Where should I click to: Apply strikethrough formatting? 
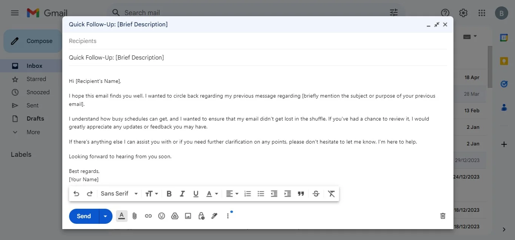click(x=316, y=193)
